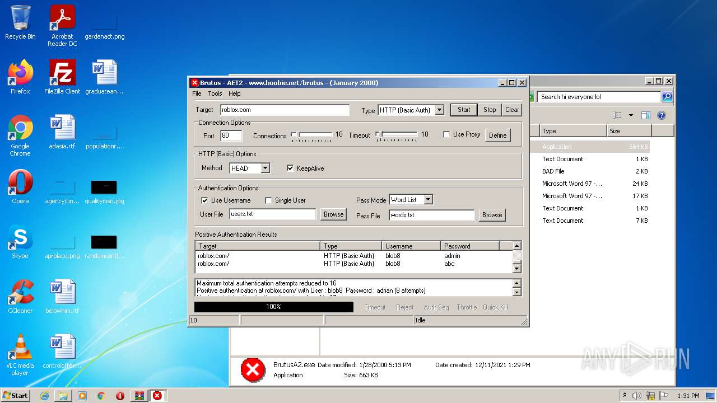Click the Clear button in Brutus

(x=512, y=110)
